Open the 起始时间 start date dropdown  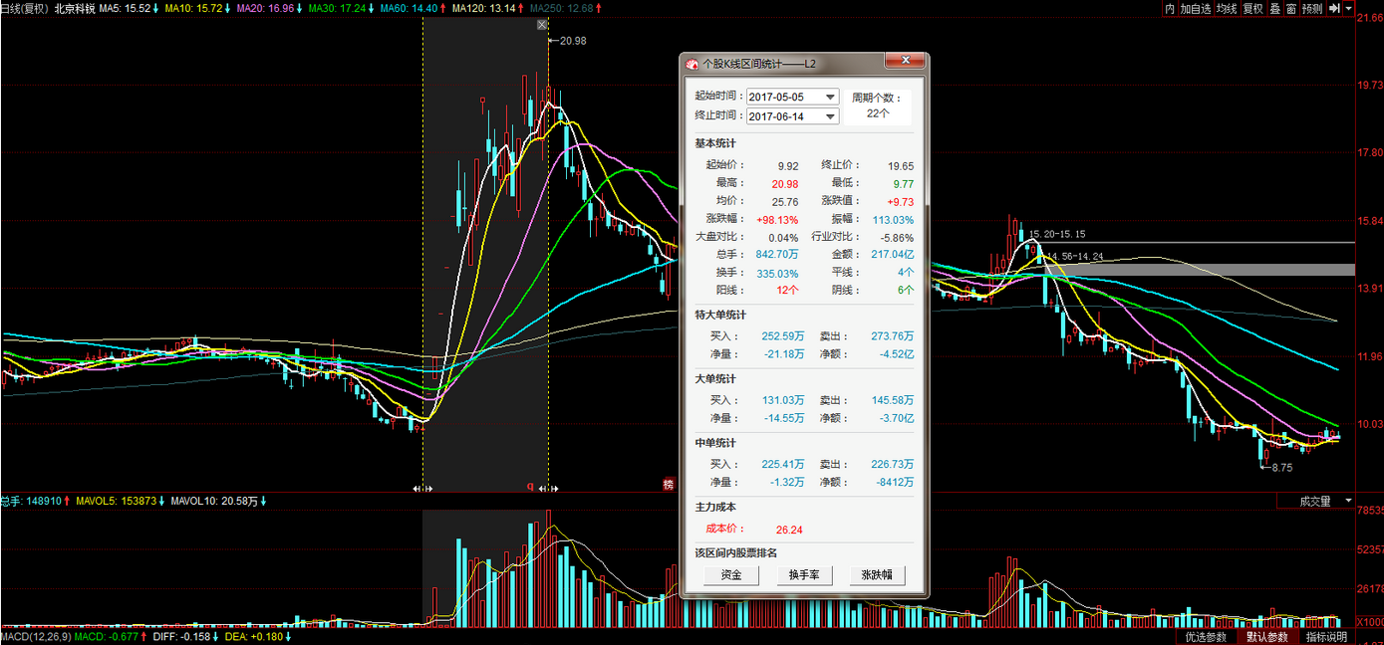(x=830, y=97)
